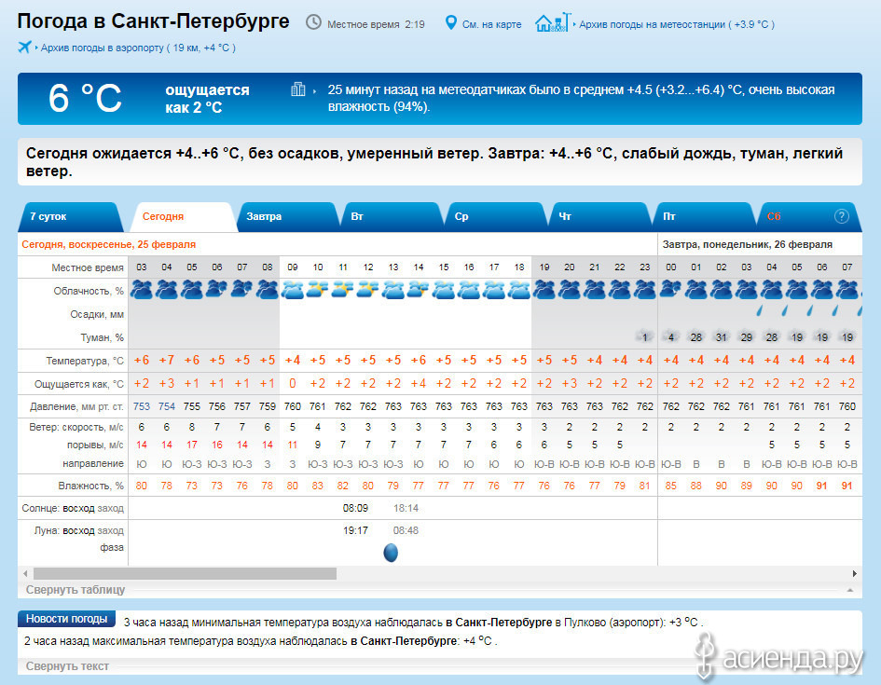Click pressure value 754
Screen dimensions: 881x685
point(167,406)
